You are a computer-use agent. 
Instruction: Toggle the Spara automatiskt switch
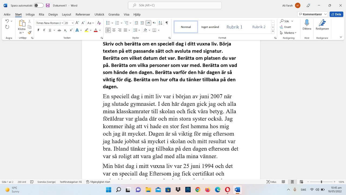tap(39, 5)
